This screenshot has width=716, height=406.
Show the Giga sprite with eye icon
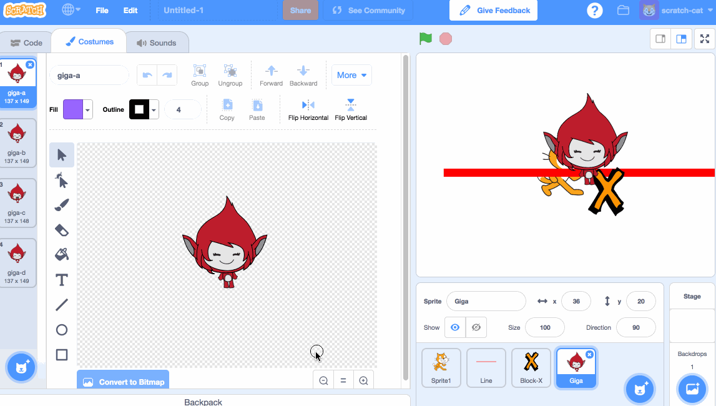455,327
